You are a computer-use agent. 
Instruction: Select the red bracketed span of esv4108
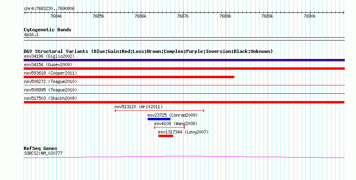170,127
